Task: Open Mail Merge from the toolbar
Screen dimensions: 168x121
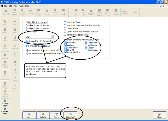Action: [38, 12]
